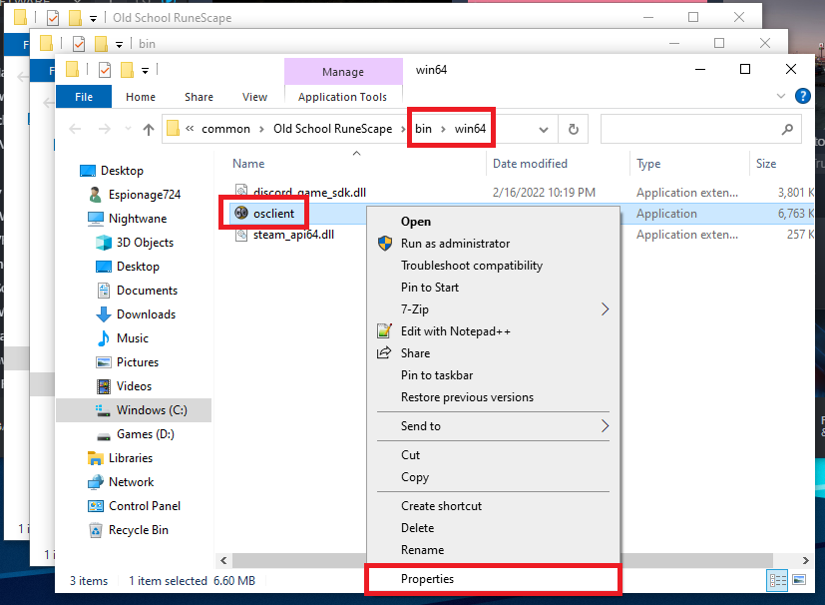Select the Application Tools tab
The height and width of the screenshot is (605, 825).
click(342, 97)
